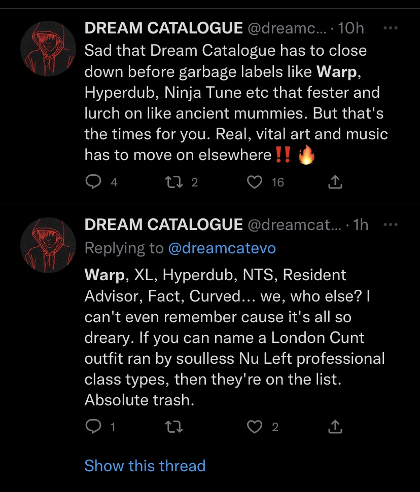
Task: Share the second tweet via share icon
Action: 335,427
